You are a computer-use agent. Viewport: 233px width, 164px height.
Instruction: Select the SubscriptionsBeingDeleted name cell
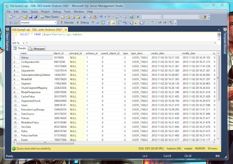point(36,75)
